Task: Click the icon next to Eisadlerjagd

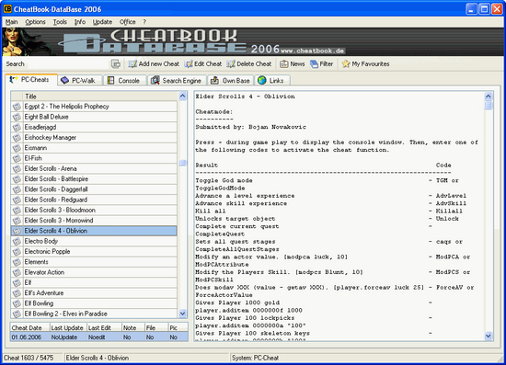Action: 17,127
